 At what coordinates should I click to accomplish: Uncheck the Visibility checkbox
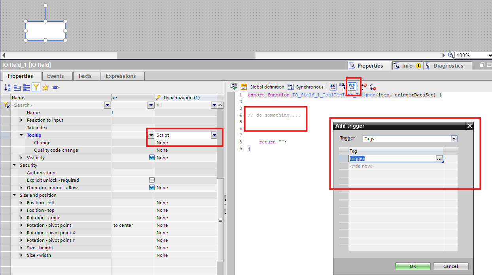click(x=151, y=157)
